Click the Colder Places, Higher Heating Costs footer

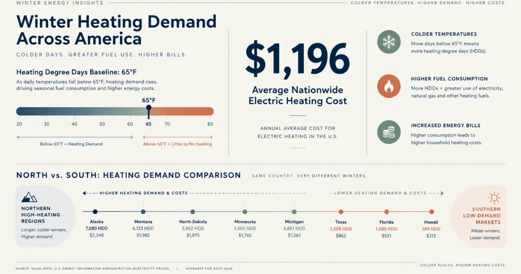pos(463,265)
